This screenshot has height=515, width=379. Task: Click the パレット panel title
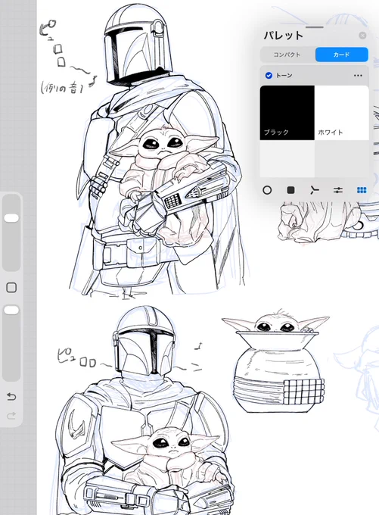pyautogui.click(x=283, y=36)
